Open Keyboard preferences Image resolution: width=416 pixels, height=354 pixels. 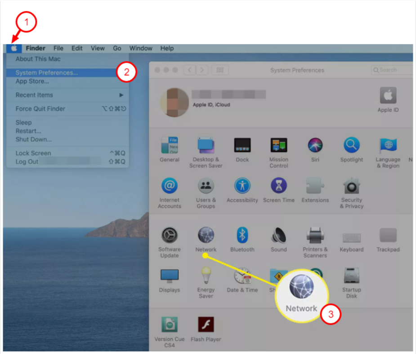coord(352,238)
